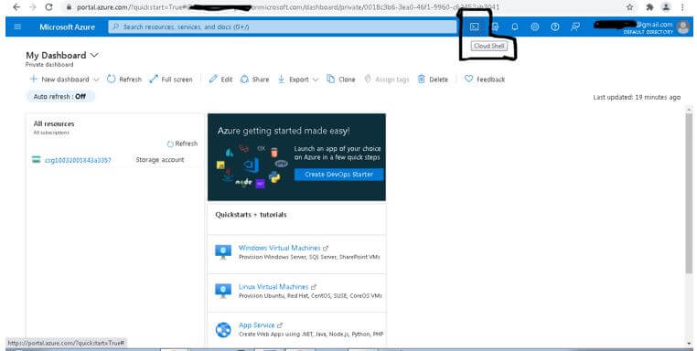
Task: Click 'Last updated: 19 minutes ago' text
Action: (x=637, y=97)
